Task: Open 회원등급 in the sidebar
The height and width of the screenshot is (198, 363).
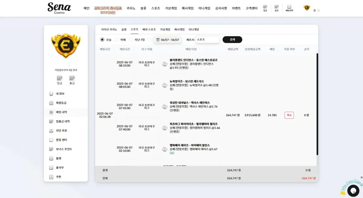Action: coord(66,103)
